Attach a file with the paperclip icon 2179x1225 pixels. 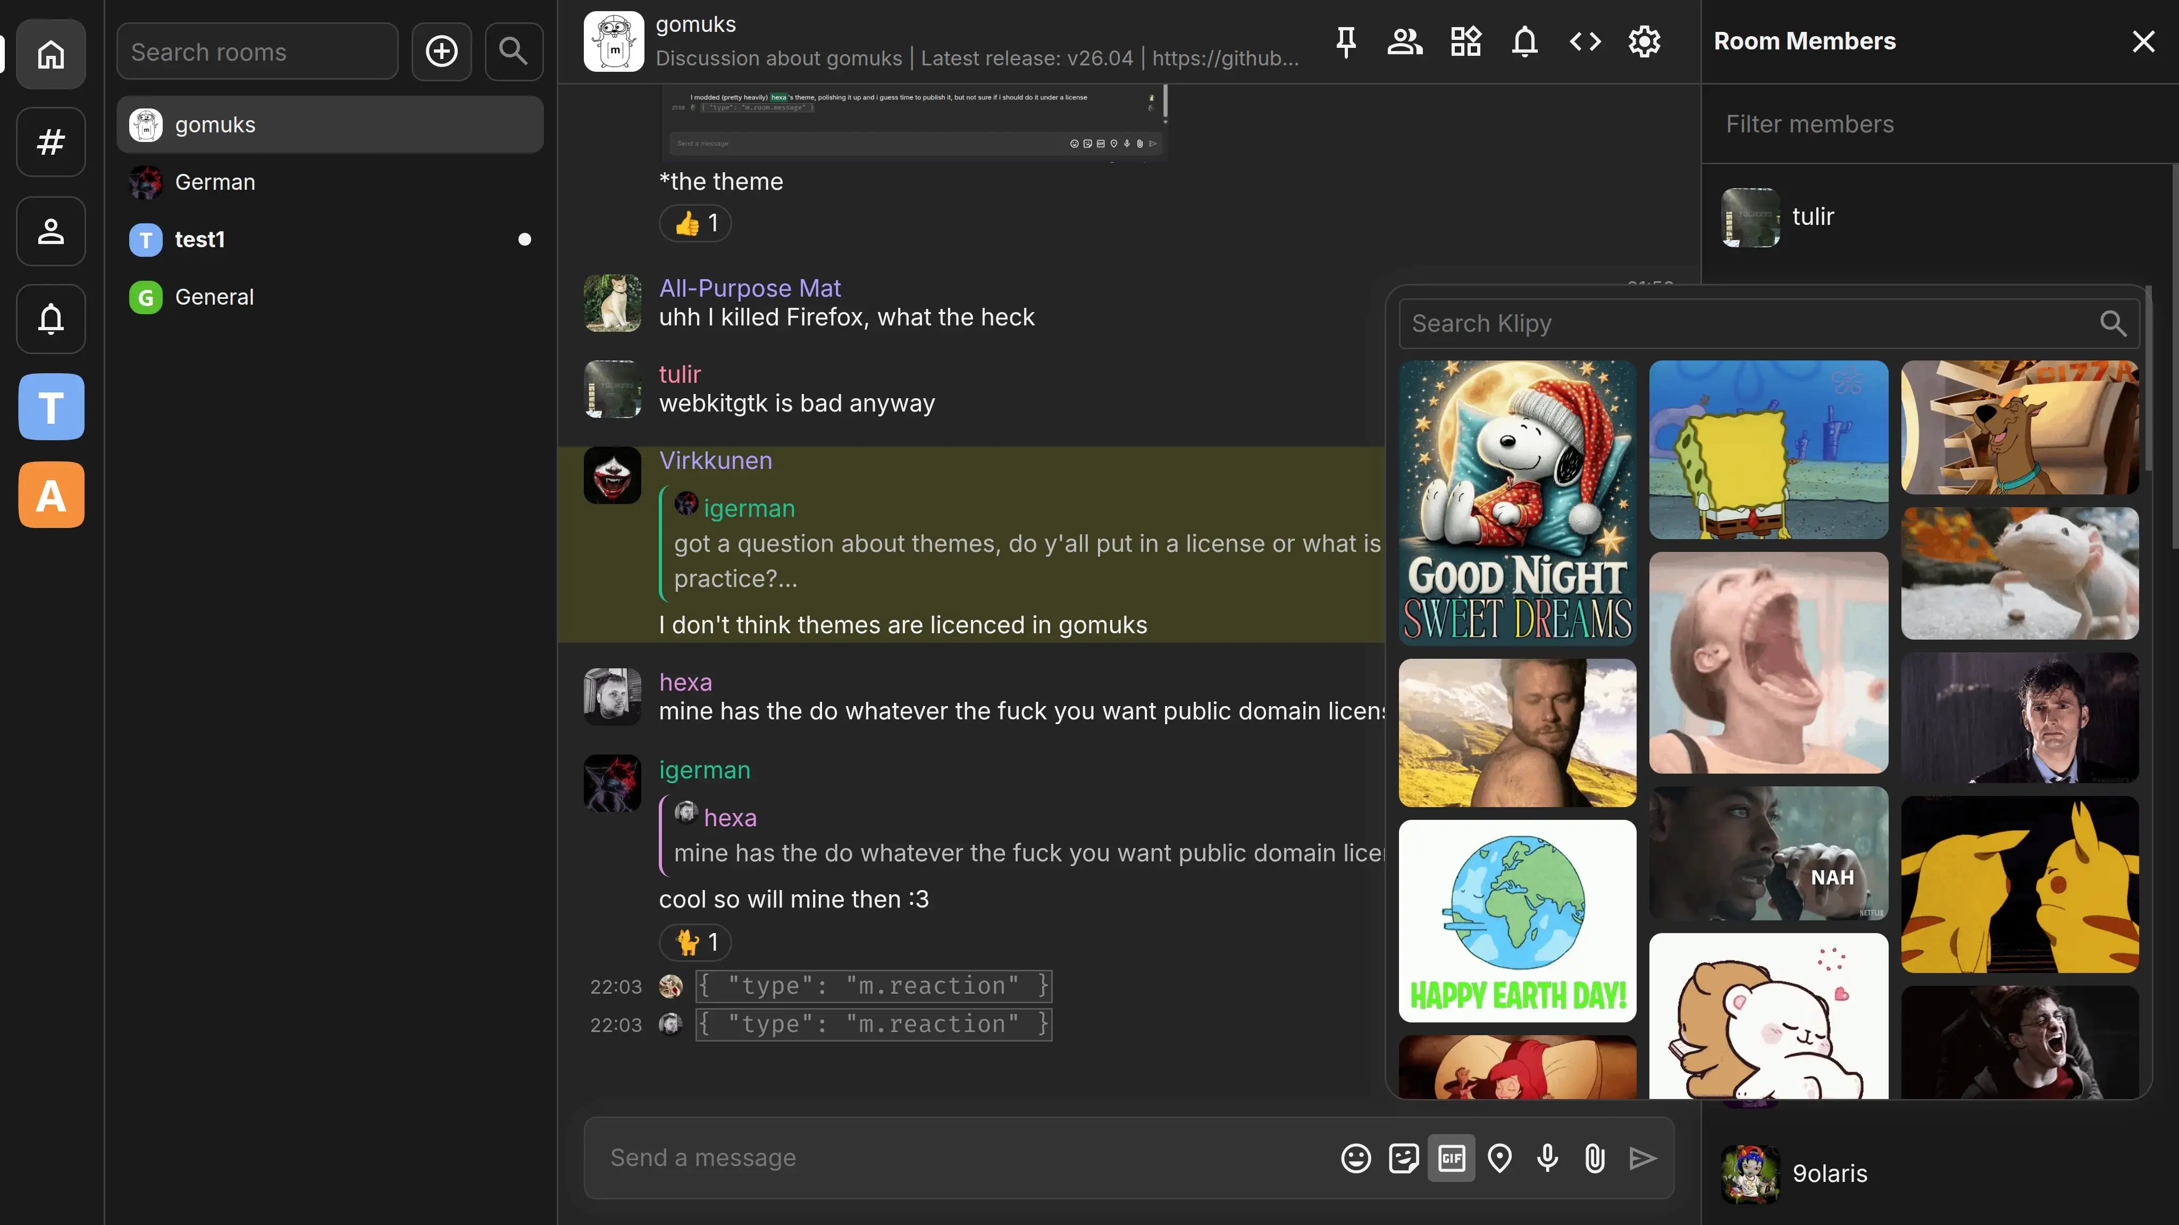coord(1595,1157)
